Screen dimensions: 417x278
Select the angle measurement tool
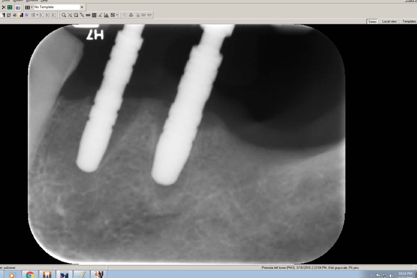coord(100,15)
